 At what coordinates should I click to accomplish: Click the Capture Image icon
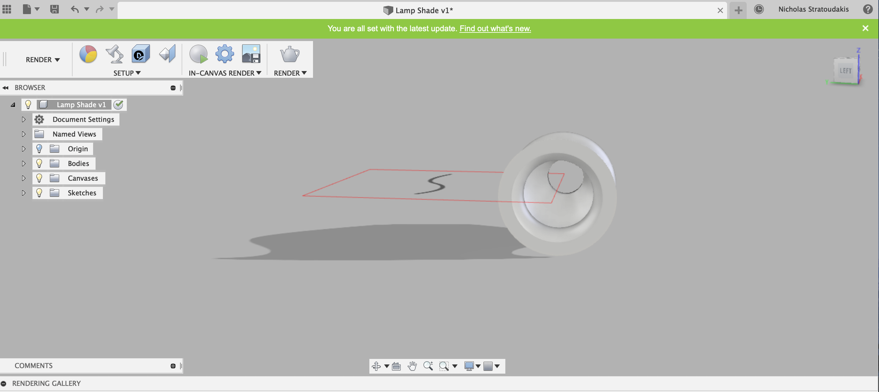(x=251, y=54)
